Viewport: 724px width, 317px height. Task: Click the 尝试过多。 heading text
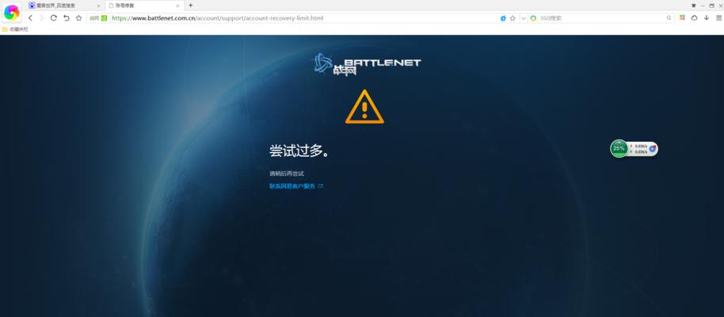(x=299, y=151)
